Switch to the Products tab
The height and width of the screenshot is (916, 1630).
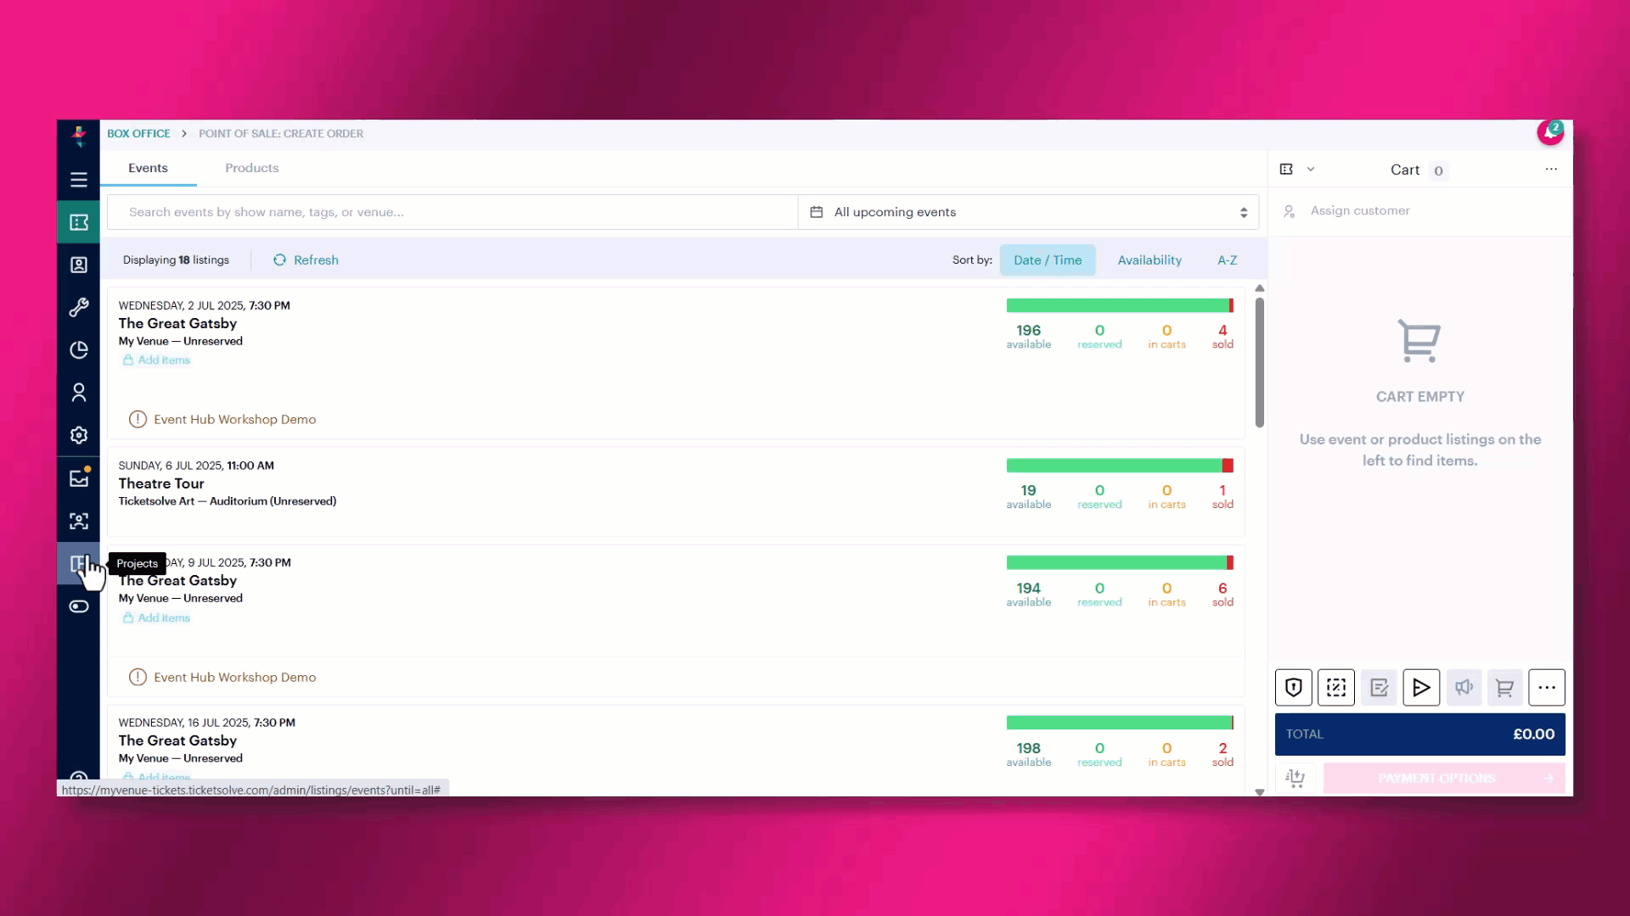coord(252,168)
